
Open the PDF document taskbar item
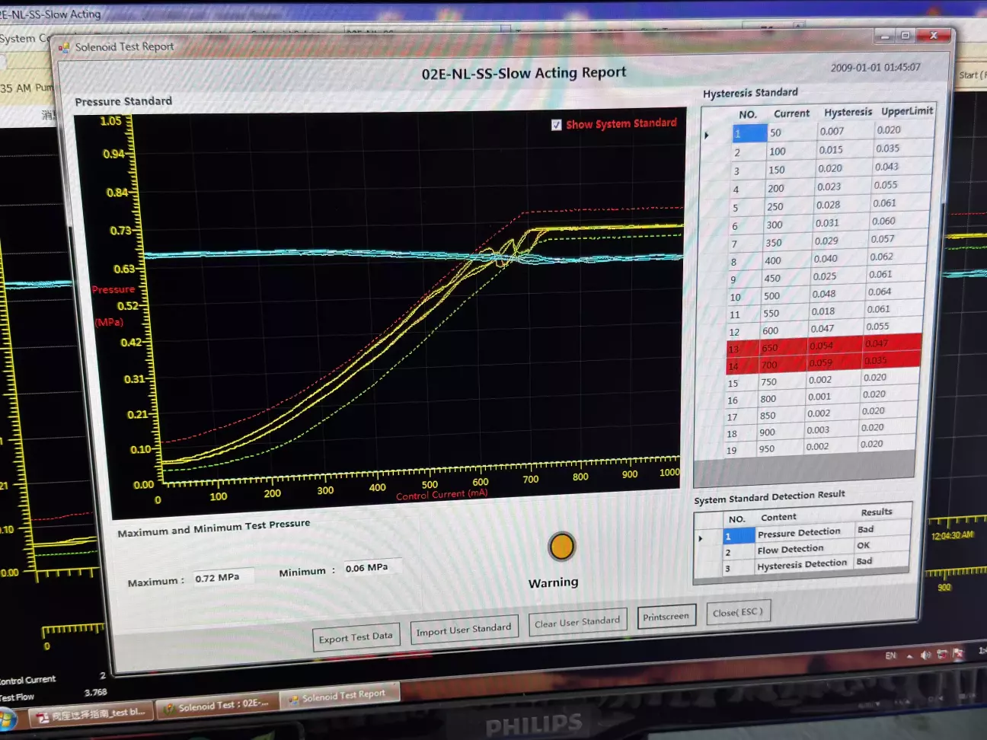tap(91, 713)
